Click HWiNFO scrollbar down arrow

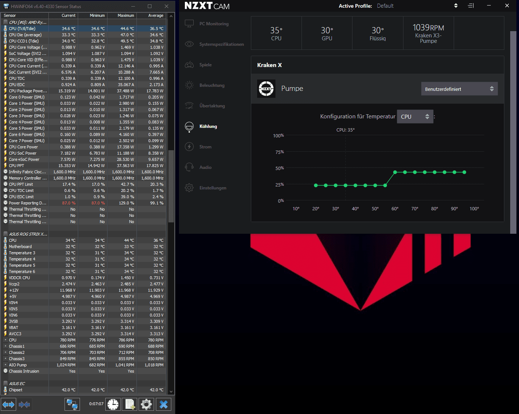(x=171, y=391)
